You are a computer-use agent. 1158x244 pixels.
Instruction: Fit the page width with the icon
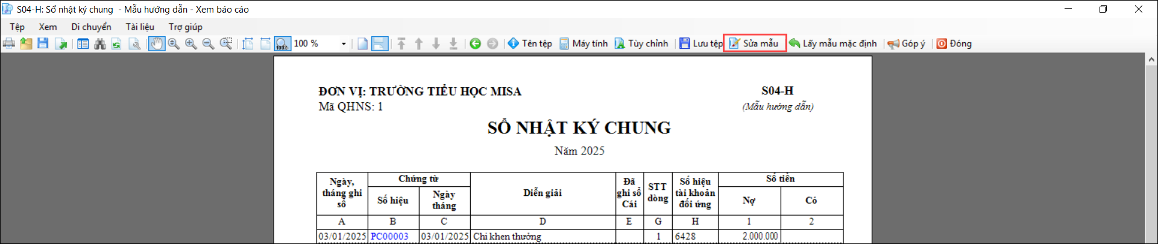[x=265, y=43]
